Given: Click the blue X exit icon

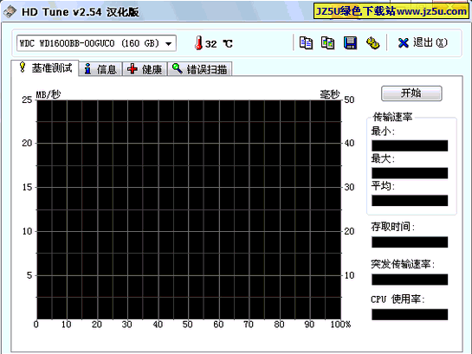Looking at the screenshot, I should click(x=403, y=43).
